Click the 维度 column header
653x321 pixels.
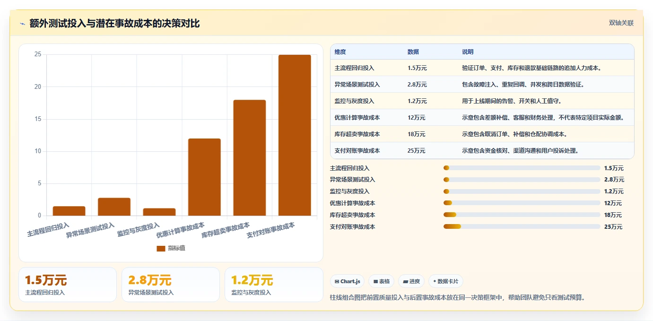pyautogui.click(x=340, y=52)
